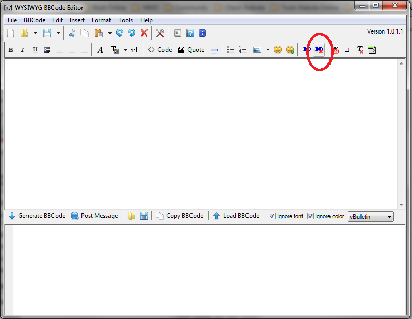Click Generate BBCode
Screen dimensions: 412x319
[x=37, y=216]
